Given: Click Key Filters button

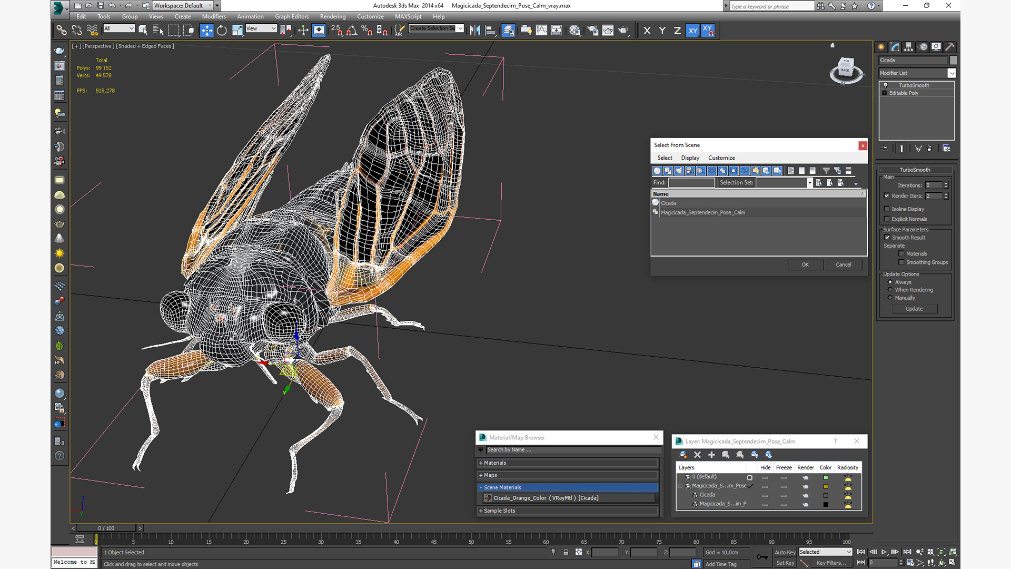Looking at the screenshot, I should coord(831,563).
